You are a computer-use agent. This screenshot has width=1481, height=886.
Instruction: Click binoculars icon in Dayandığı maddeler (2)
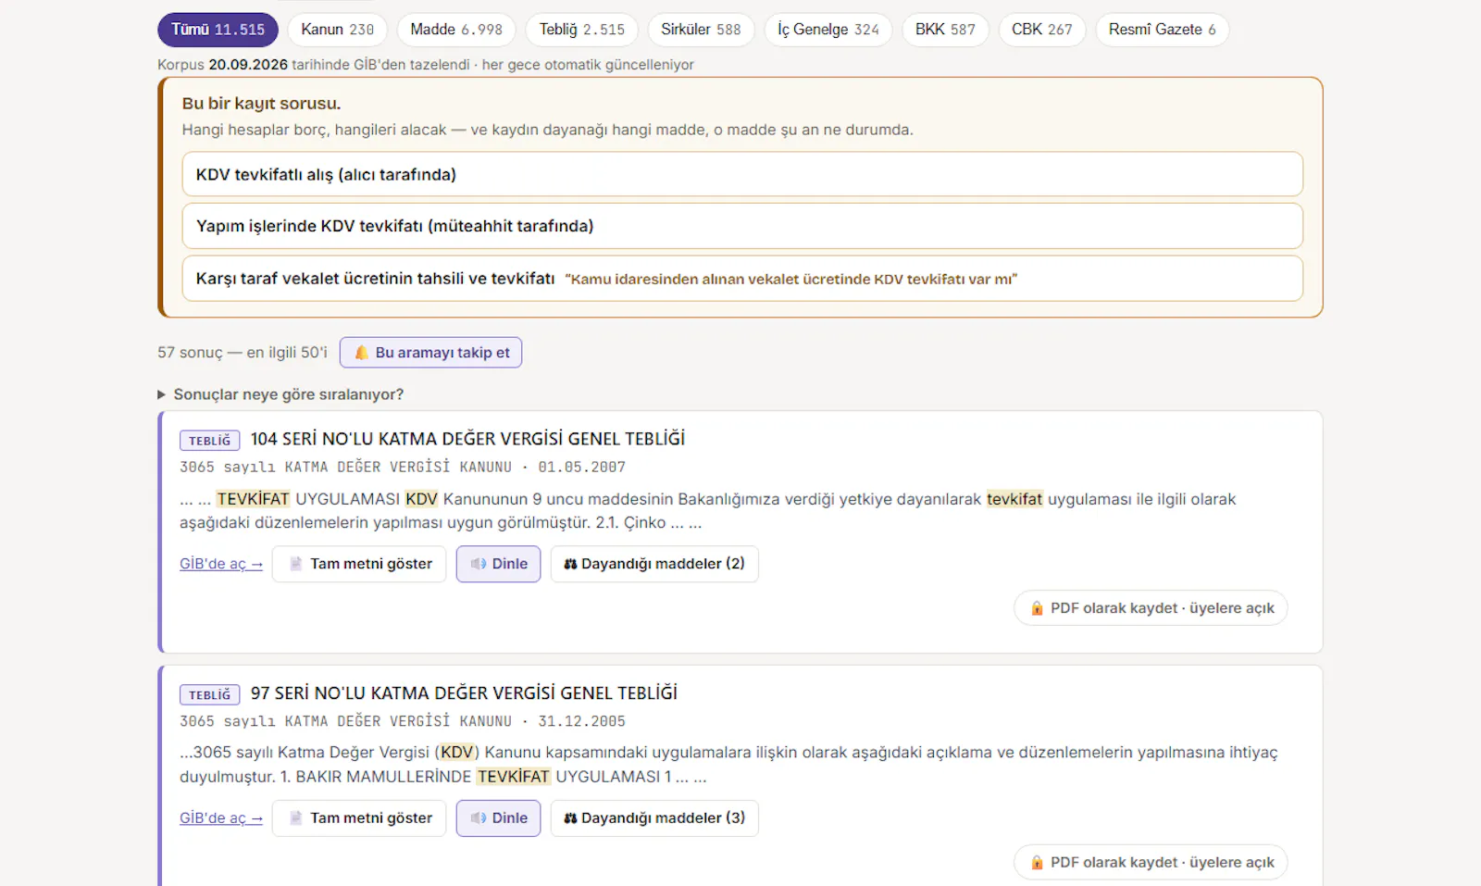click(x=570, y=564)
